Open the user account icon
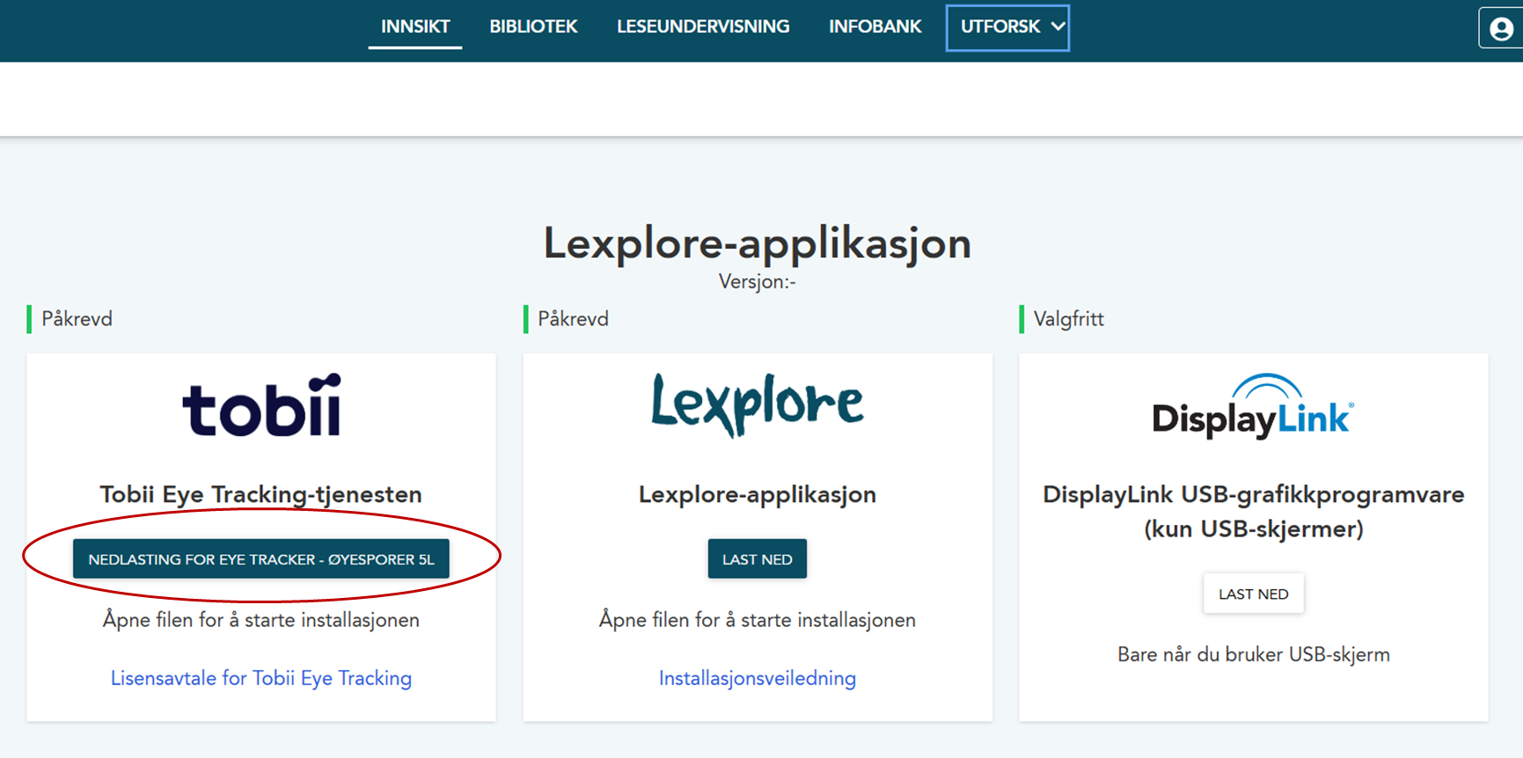1523x758 pixels. [1501, 28]
